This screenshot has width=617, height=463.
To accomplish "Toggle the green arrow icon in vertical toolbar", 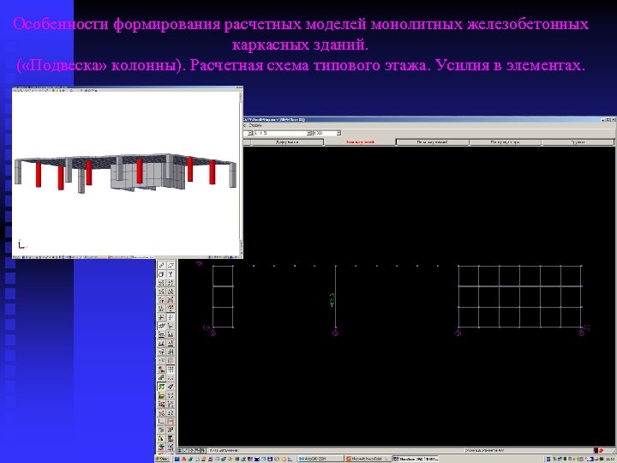I will [x=161, y=387].
